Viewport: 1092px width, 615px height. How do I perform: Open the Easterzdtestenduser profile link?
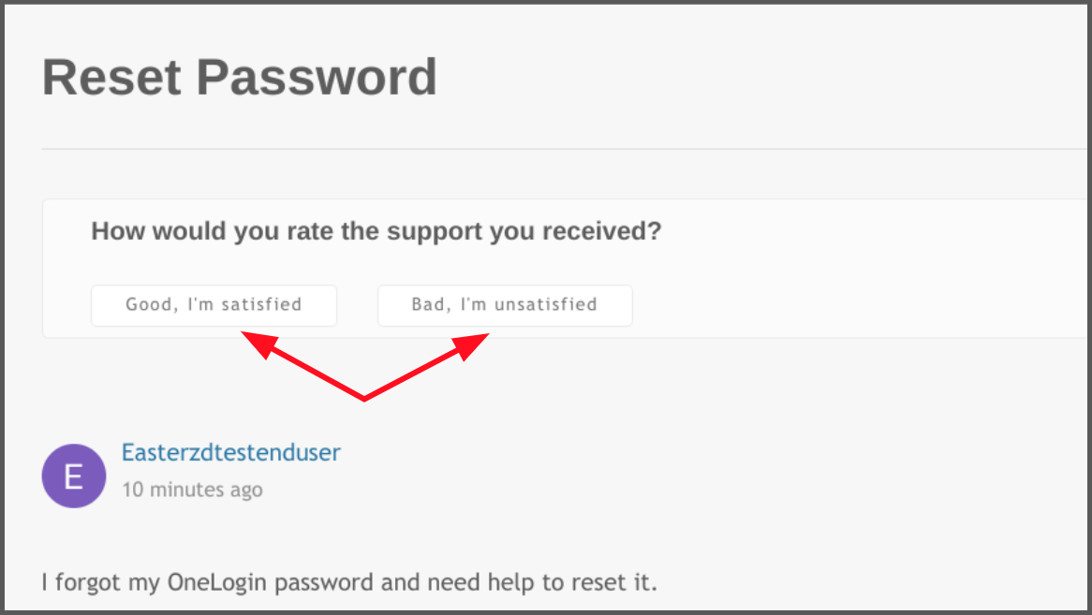pyautogui.click(x=231, y=452)
